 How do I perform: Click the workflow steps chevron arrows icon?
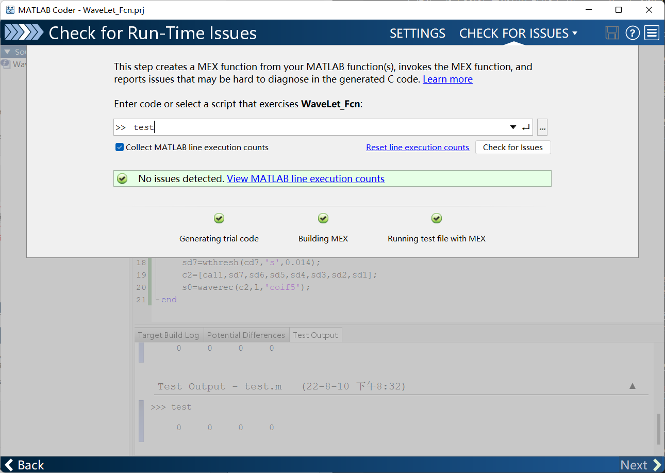pyautogui.click(x=24, y=33)
